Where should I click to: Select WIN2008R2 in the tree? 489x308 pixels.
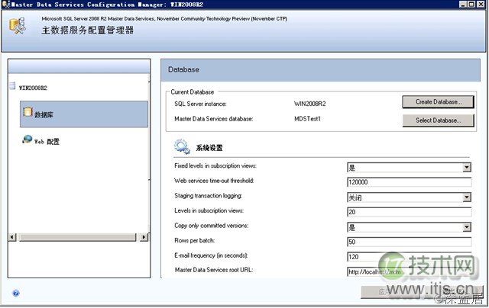click(x=33, y=88)
